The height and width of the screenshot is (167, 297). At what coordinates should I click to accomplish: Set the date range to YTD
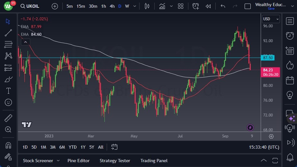(73, 147)
